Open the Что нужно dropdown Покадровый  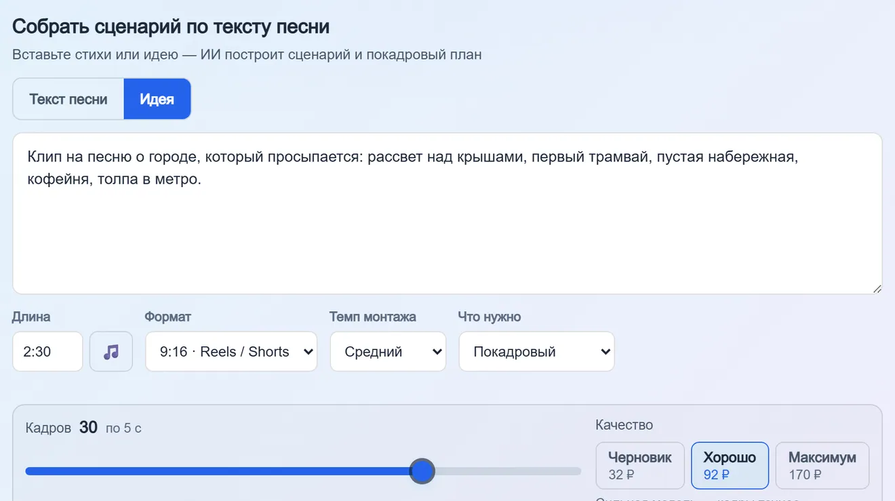(536, 351)
